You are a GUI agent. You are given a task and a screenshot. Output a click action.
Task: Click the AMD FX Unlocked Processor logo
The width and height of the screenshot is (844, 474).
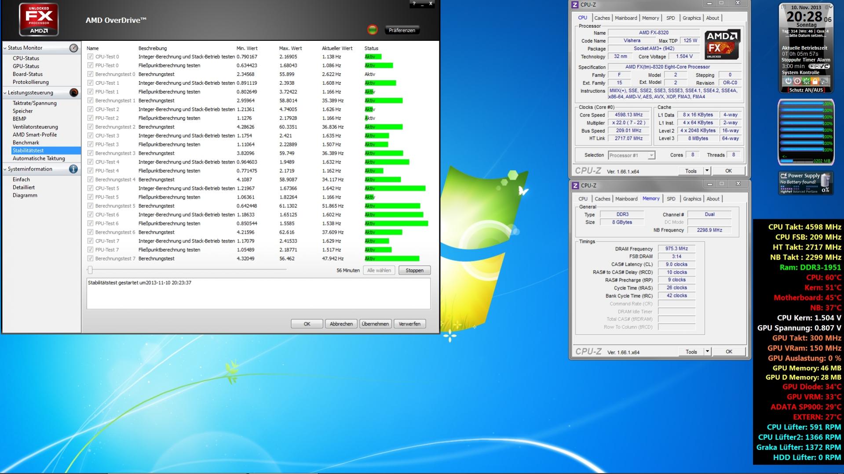tap(39, 19)
